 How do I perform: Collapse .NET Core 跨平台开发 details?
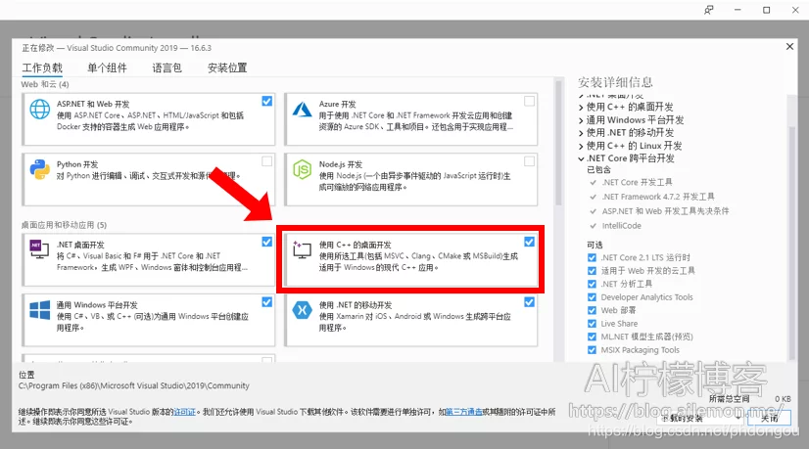[x=581, y=158]
